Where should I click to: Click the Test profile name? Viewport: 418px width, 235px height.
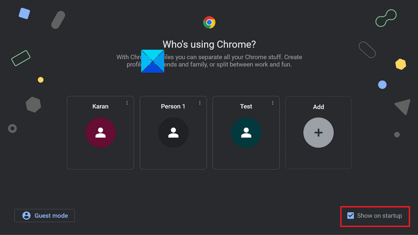pyautogui.click(x=246, y=107)
